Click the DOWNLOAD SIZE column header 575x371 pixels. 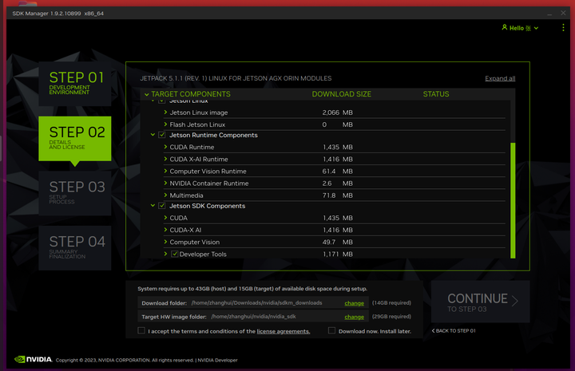(x=341, y=94)
